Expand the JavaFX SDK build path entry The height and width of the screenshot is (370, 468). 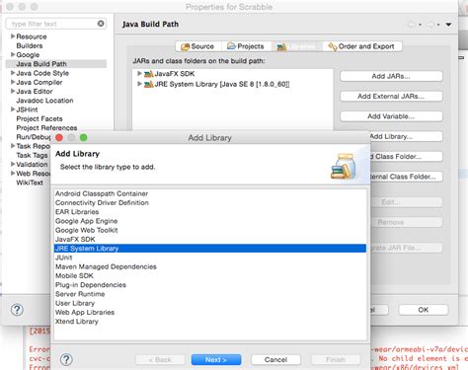(x=139, y=73)
